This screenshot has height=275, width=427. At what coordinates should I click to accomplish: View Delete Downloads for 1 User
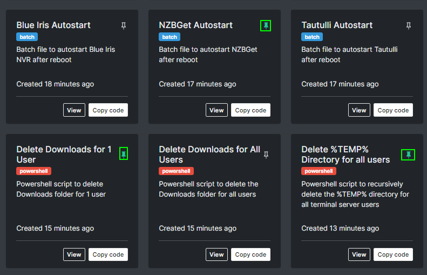point(74,254)
